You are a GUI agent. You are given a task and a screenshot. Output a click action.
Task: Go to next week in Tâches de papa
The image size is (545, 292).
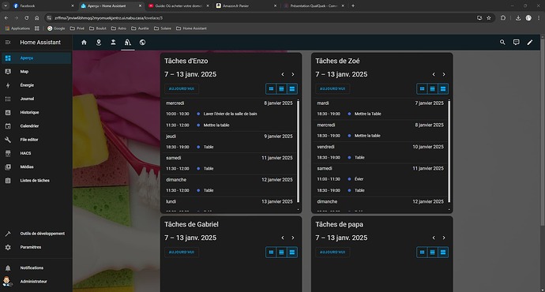[444, 238]
